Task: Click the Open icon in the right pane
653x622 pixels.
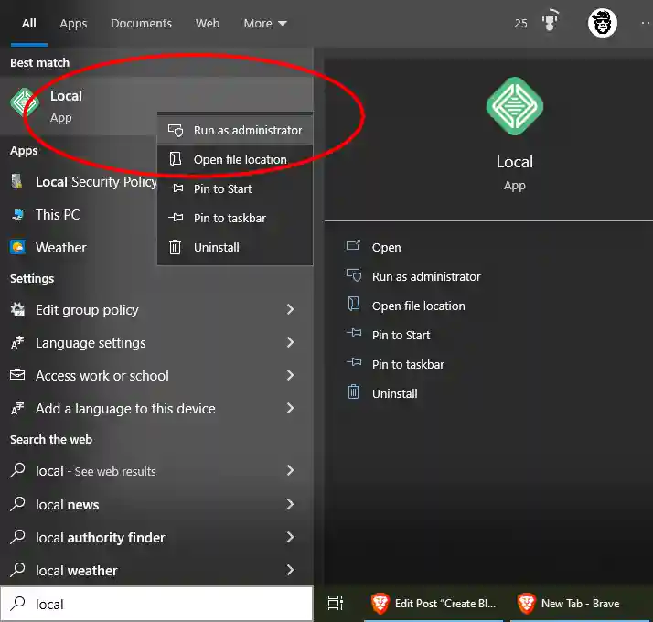Action: pyautogui.click(x=353, y=245)
